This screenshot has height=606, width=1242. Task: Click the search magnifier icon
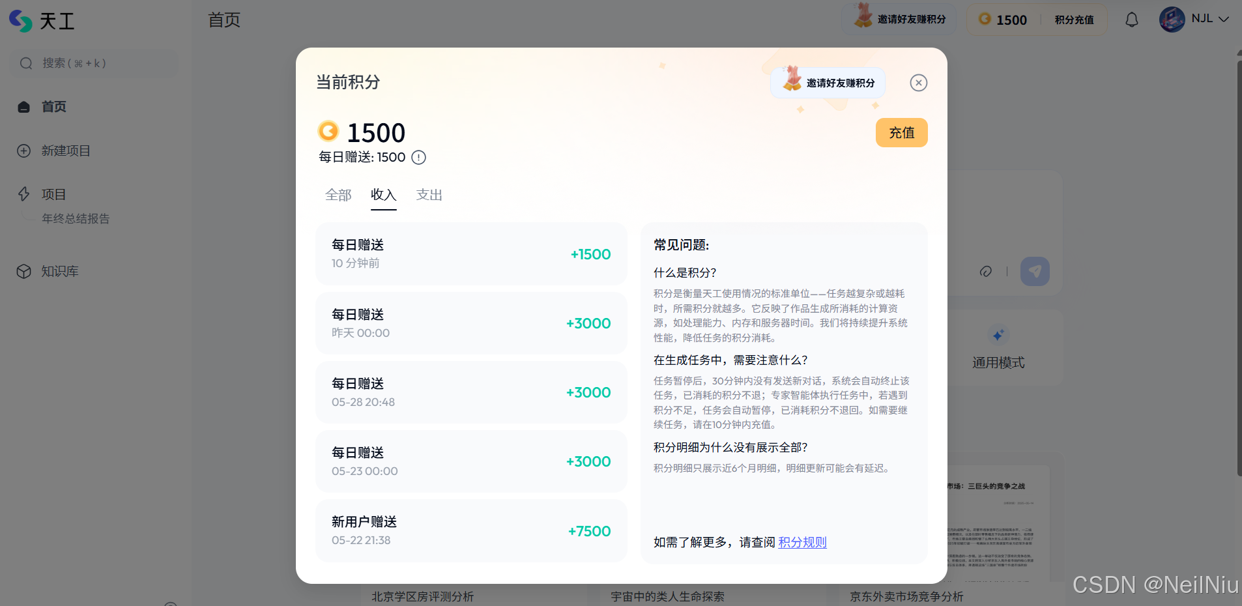[x=26, y=63]
